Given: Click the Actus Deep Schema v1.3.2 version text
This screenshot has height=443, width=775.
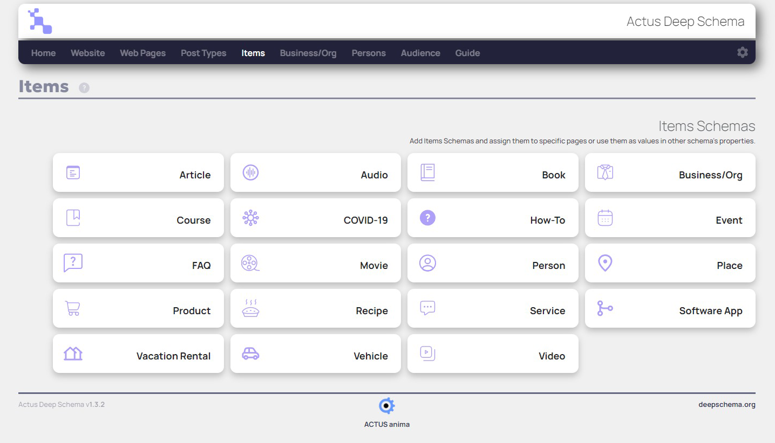Looking at the screenshot, I should [x=62, y=404].
